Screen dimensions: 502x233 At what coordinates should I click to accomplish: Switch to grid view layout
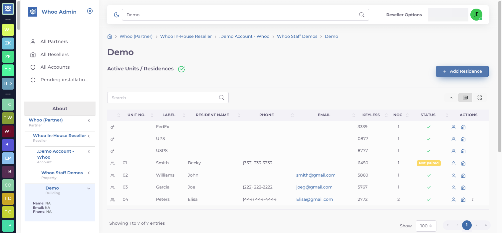480,98
